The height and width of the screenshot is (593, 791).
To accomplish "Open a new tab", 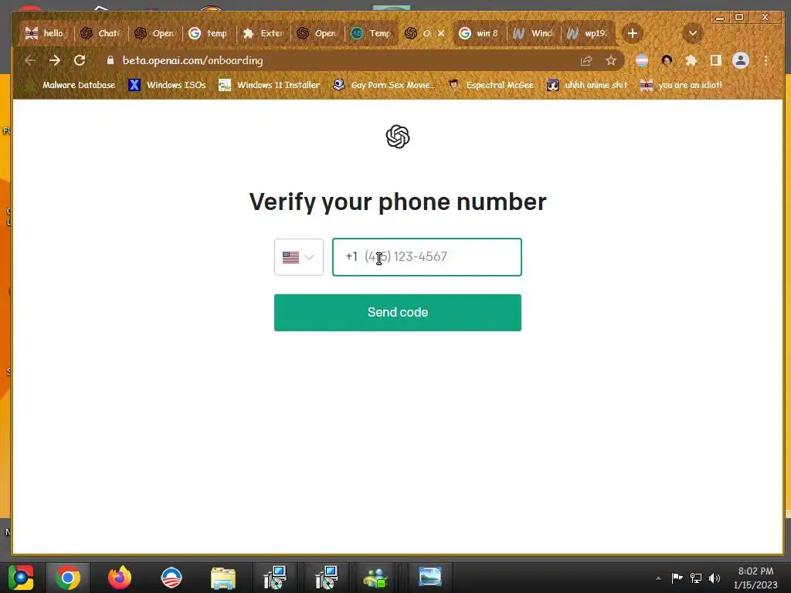I will point(632,33).
